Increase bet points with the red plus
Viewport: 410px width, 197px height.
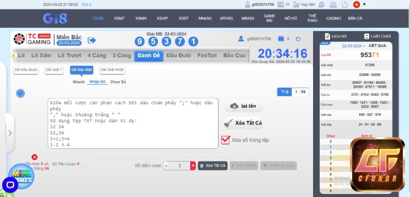click(193, 165)
